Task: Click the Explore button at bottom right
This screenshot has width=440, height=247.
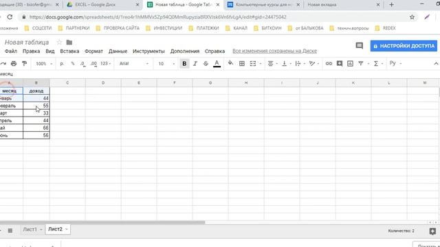Action: [432, 231]
